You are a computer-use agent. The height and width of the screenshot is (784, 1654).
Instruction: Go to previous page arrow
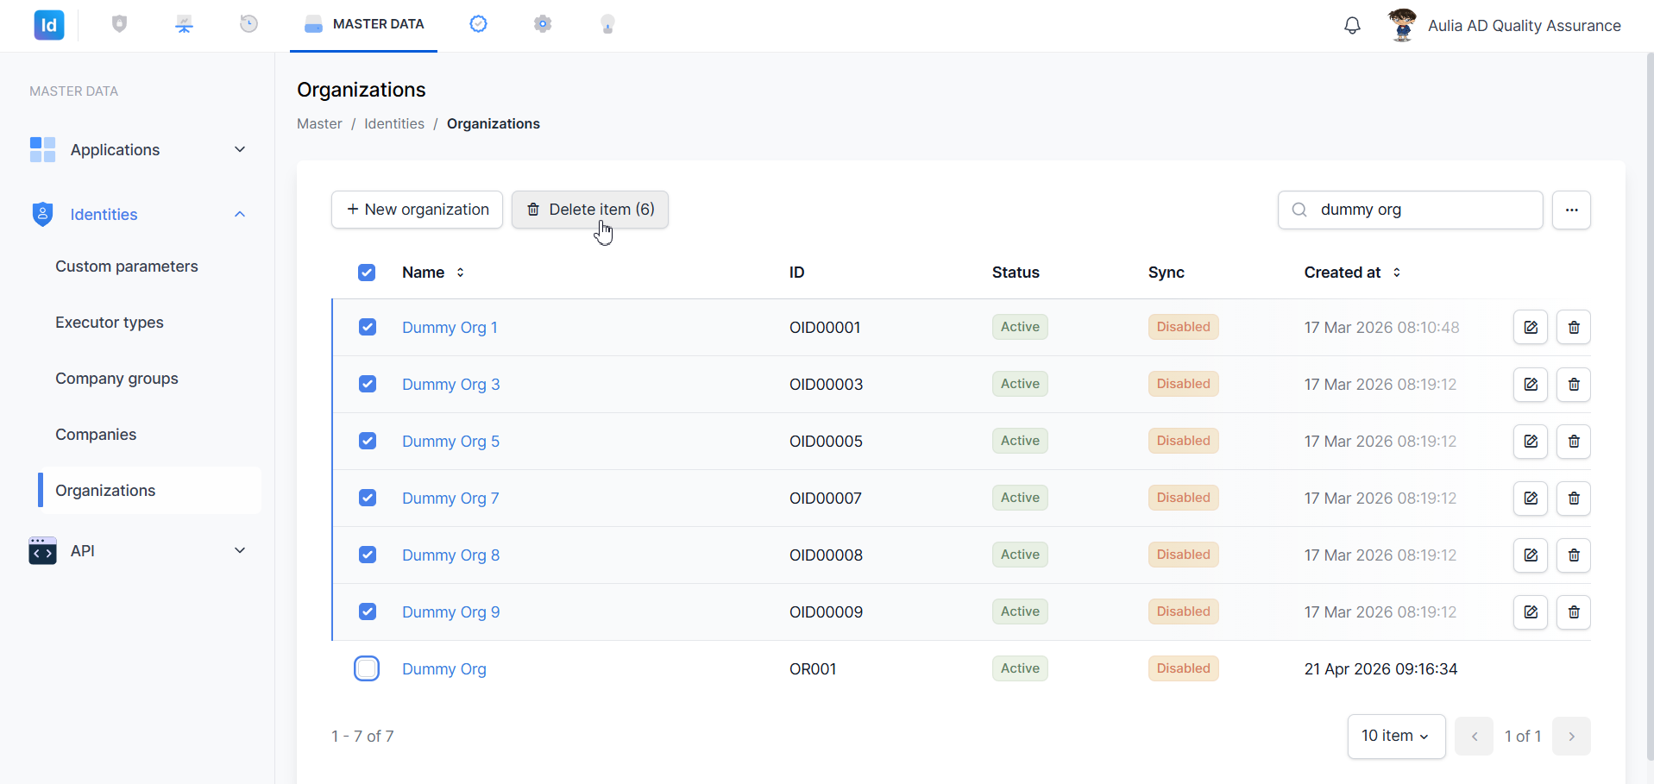click(x=1475, y=737)
